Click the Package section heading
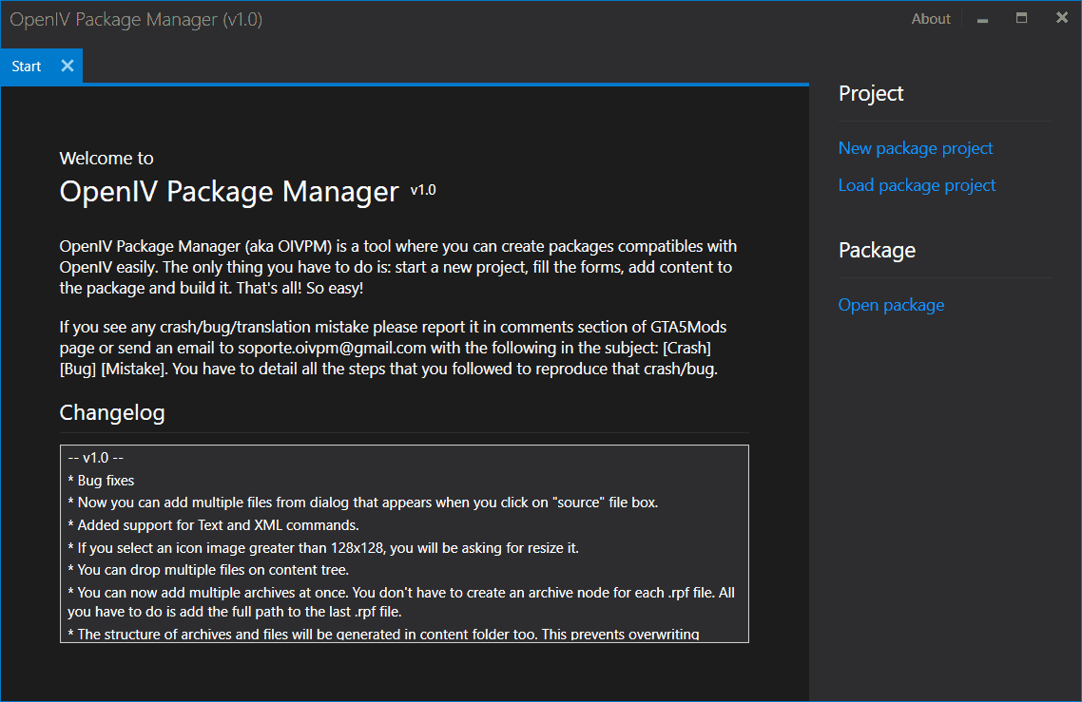Viewport: 1082px width, 702px height. click(x=877, y=251)
